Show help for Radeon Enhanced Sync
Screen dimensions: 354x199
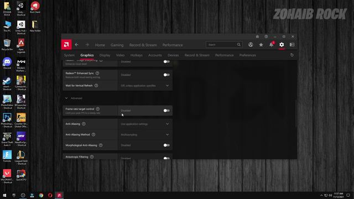click(97, 73)
